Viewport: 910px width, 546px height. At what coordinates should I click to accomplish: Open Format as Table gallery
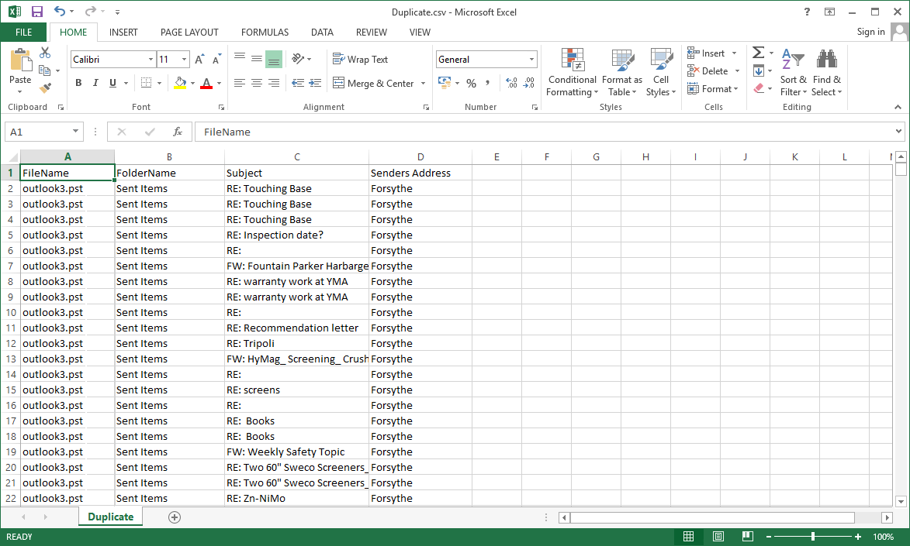[x=622, y=73]
